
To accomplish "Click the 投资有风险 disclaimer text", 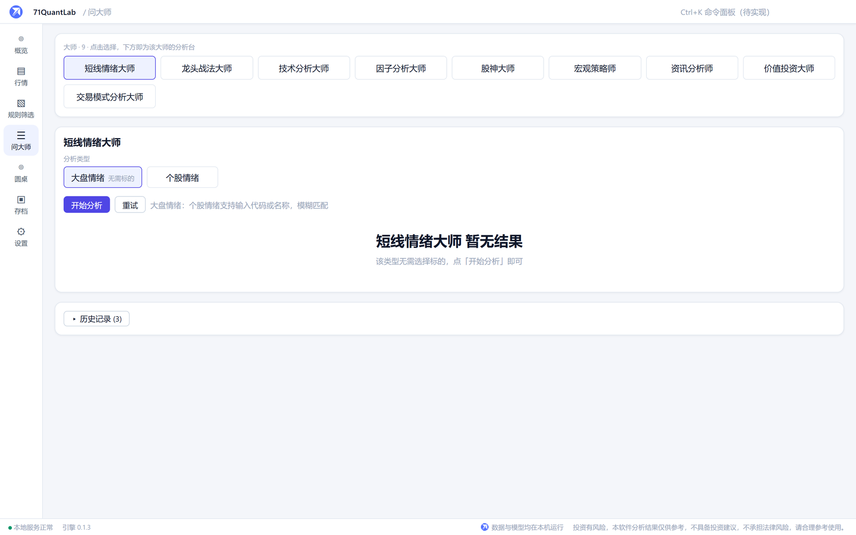I will pyautogui.click(x=708, y=528).
